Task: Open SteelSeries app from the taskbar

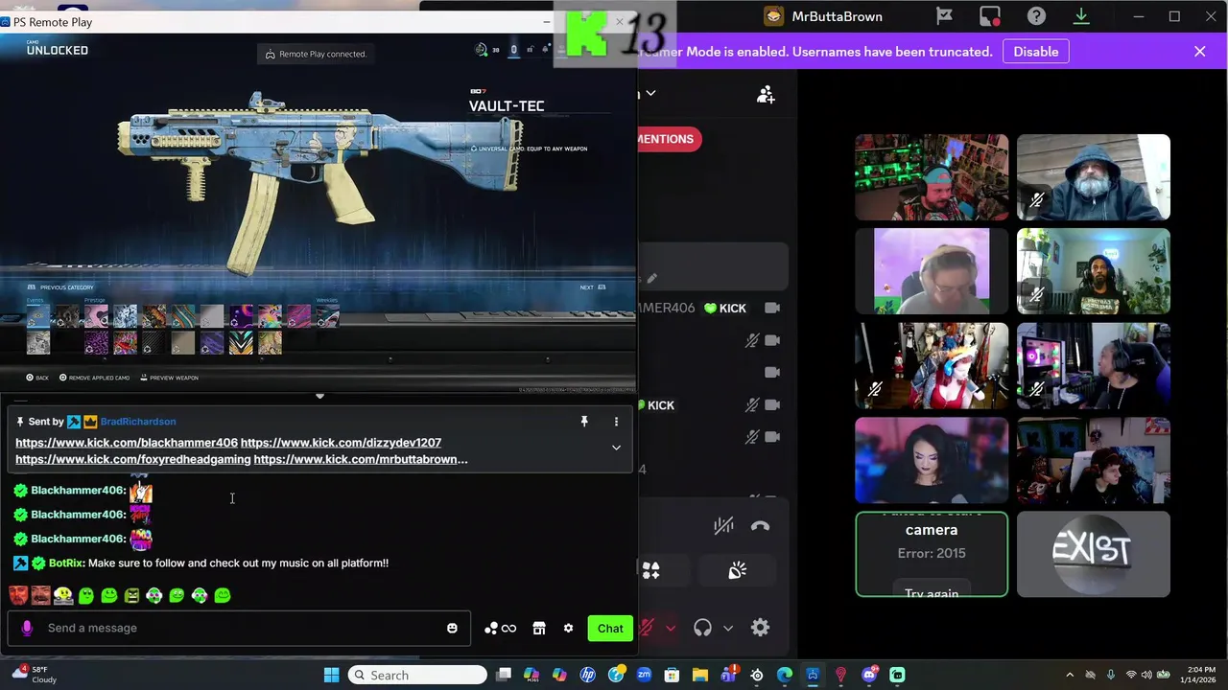Action: point(756,675)
